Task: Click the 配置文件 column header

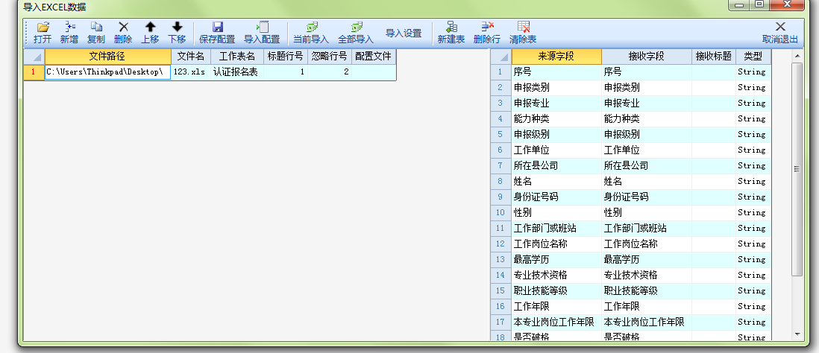Action: click(x=374, y=57)
